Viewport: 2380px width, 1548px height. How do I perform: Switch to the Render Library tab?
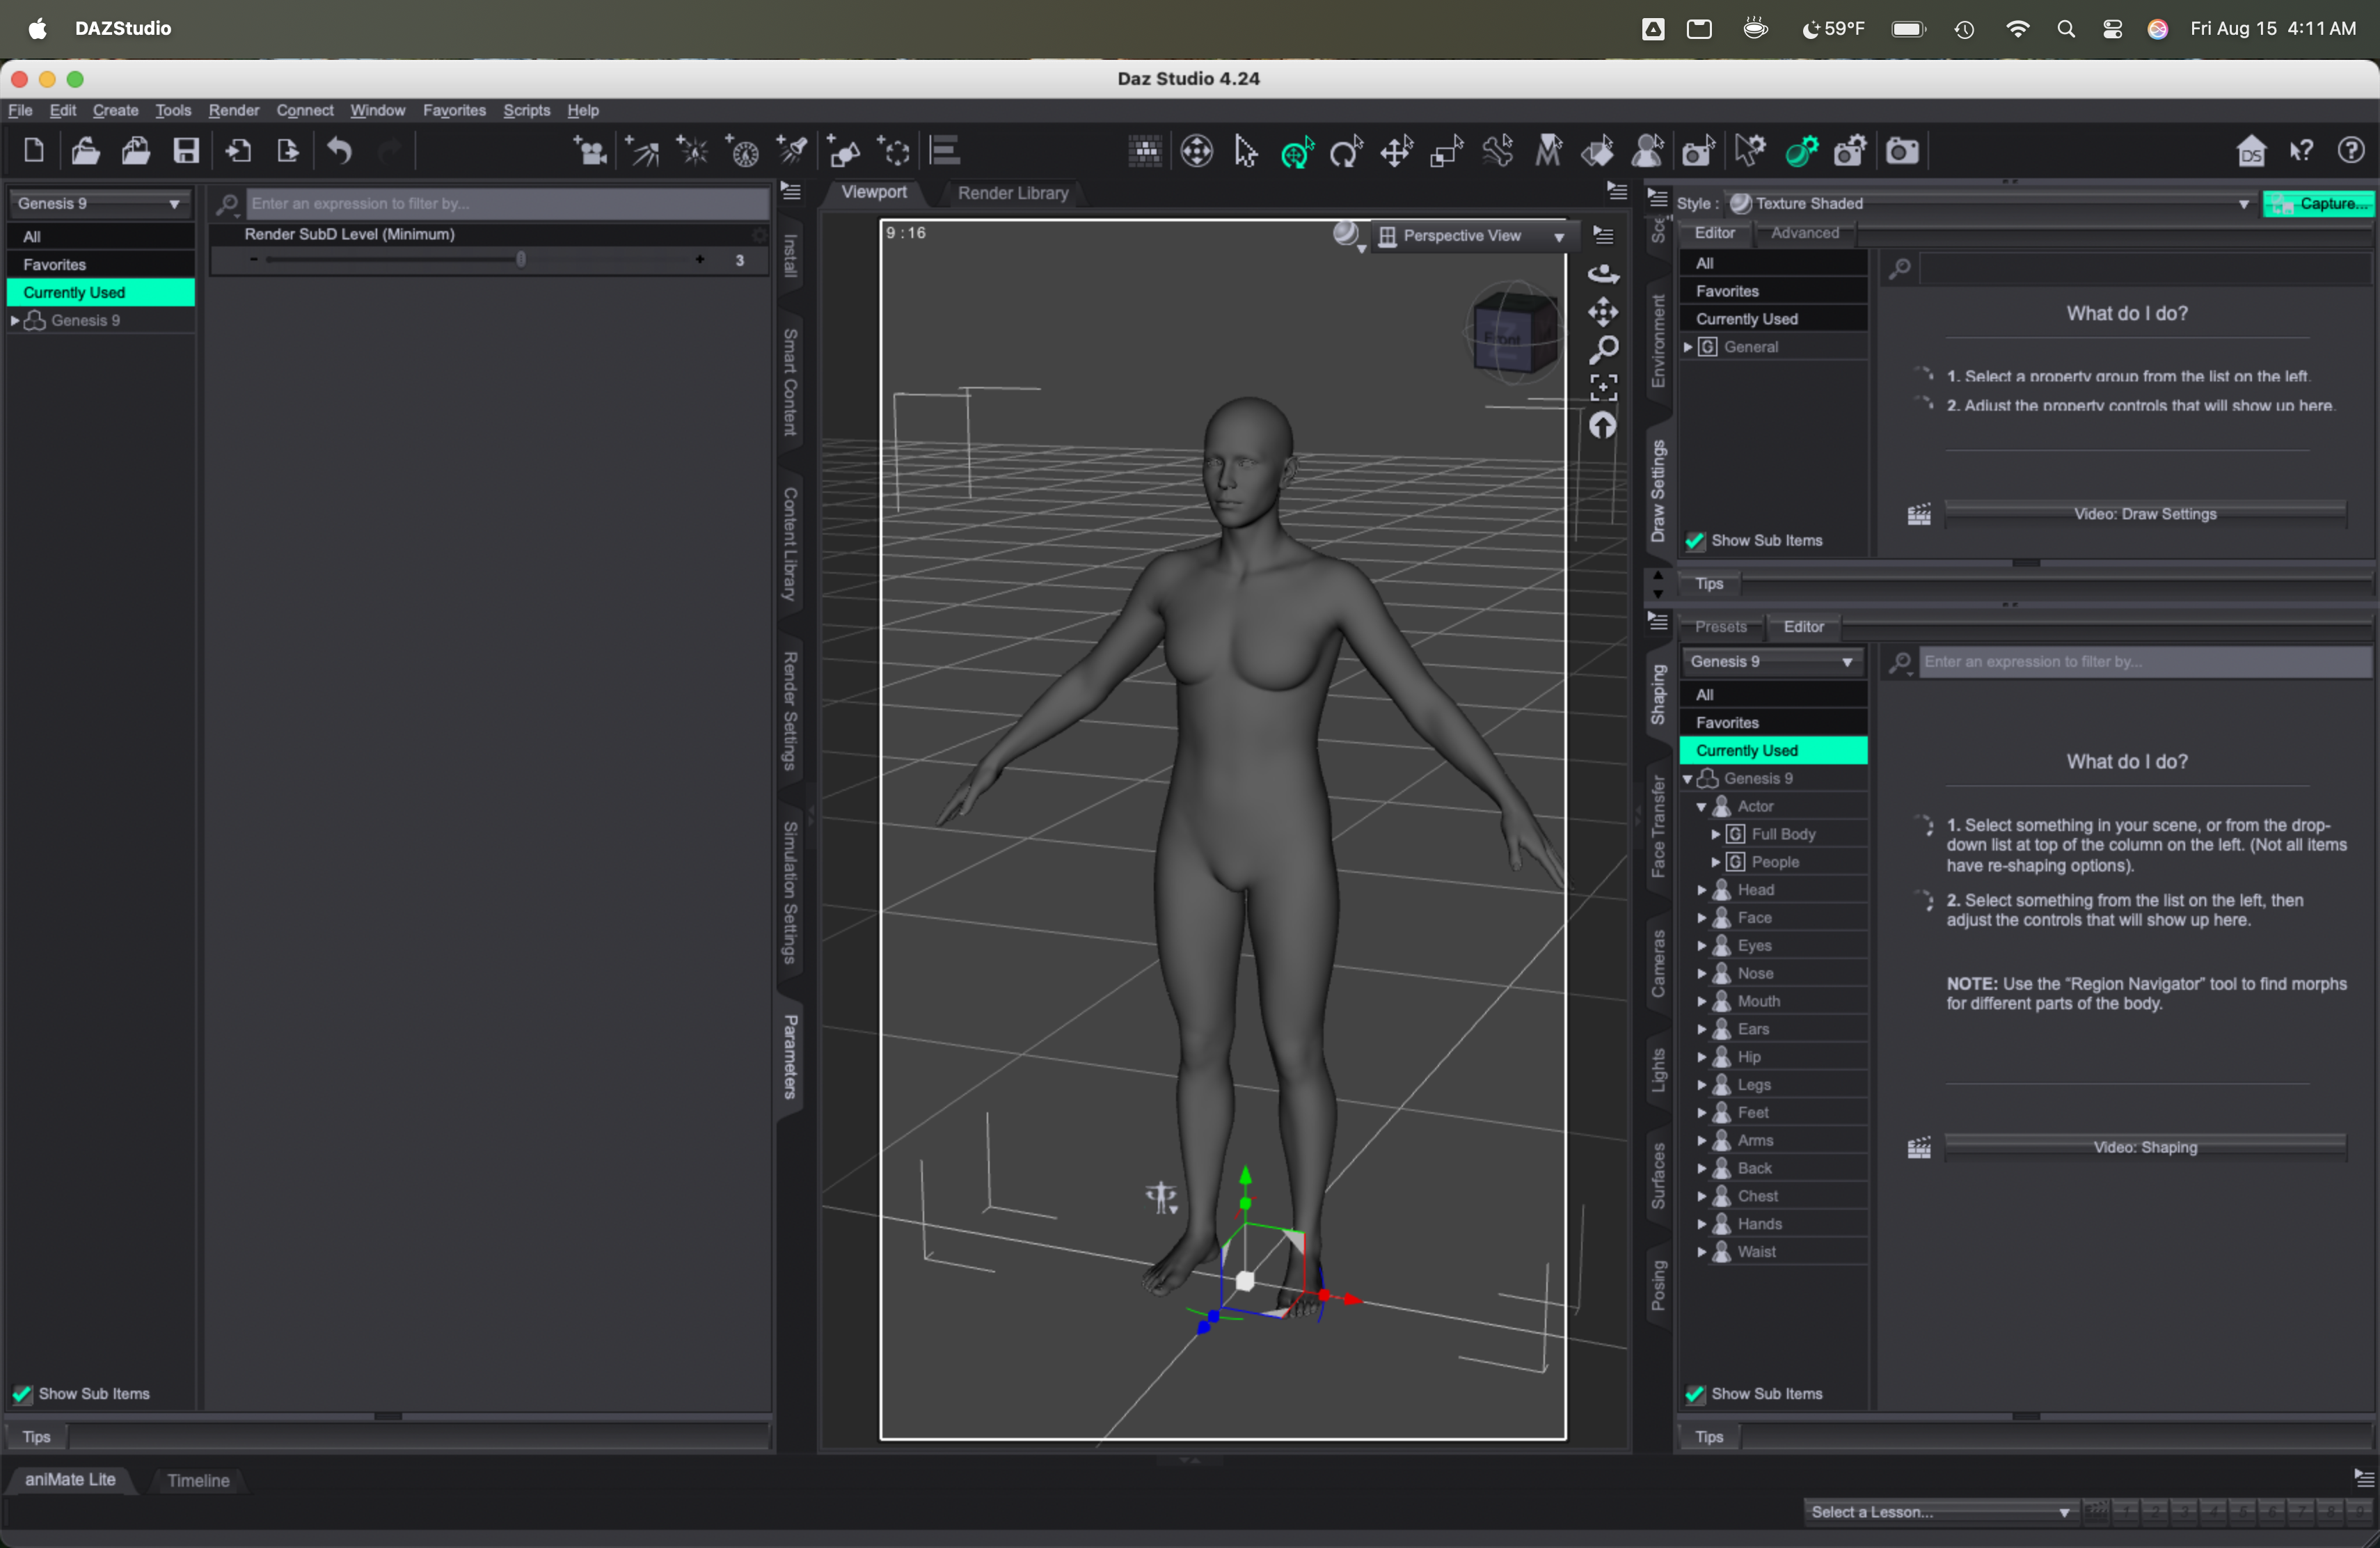pyautogui.click(x=1012, y=193)
